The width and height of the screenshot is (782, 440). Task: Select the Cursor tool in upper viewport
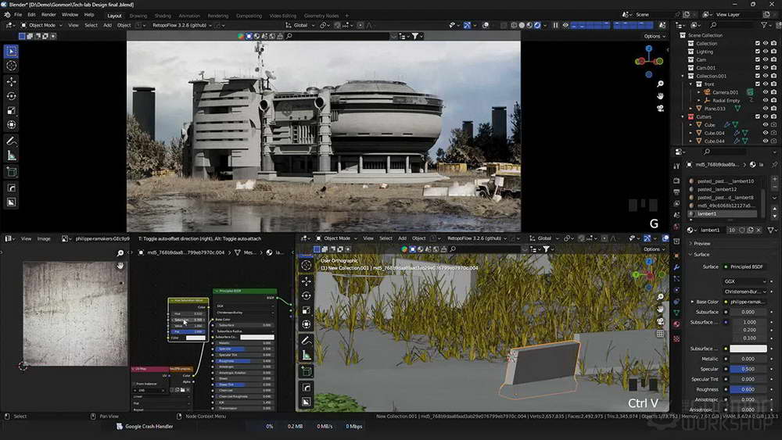pos(12,66)
